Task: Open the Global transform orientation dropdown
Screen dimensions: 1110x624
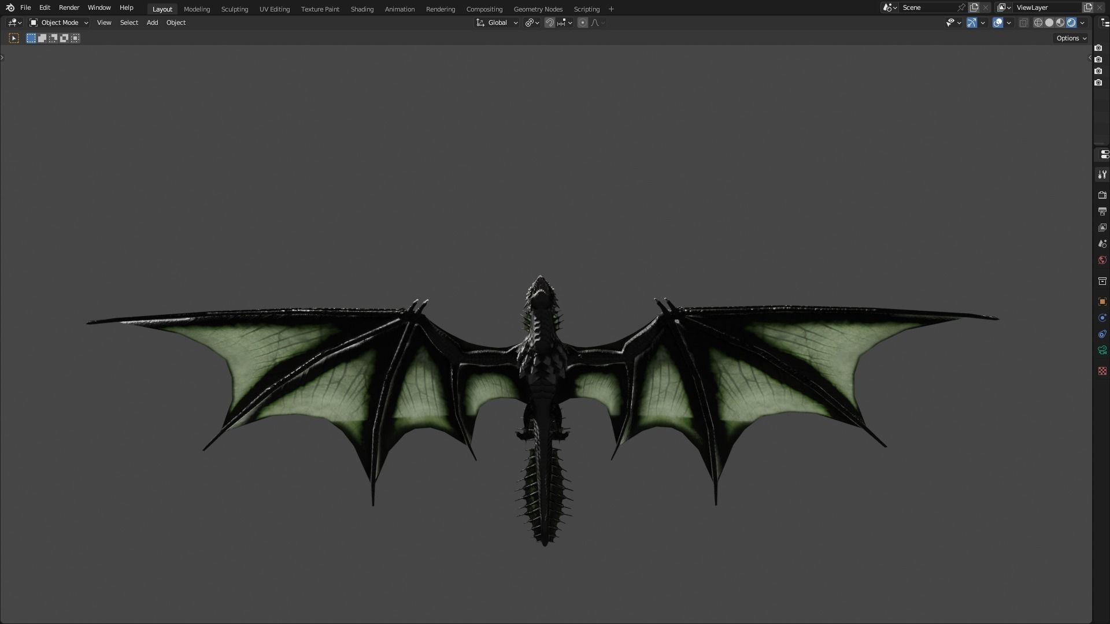Action: (497, 23)
